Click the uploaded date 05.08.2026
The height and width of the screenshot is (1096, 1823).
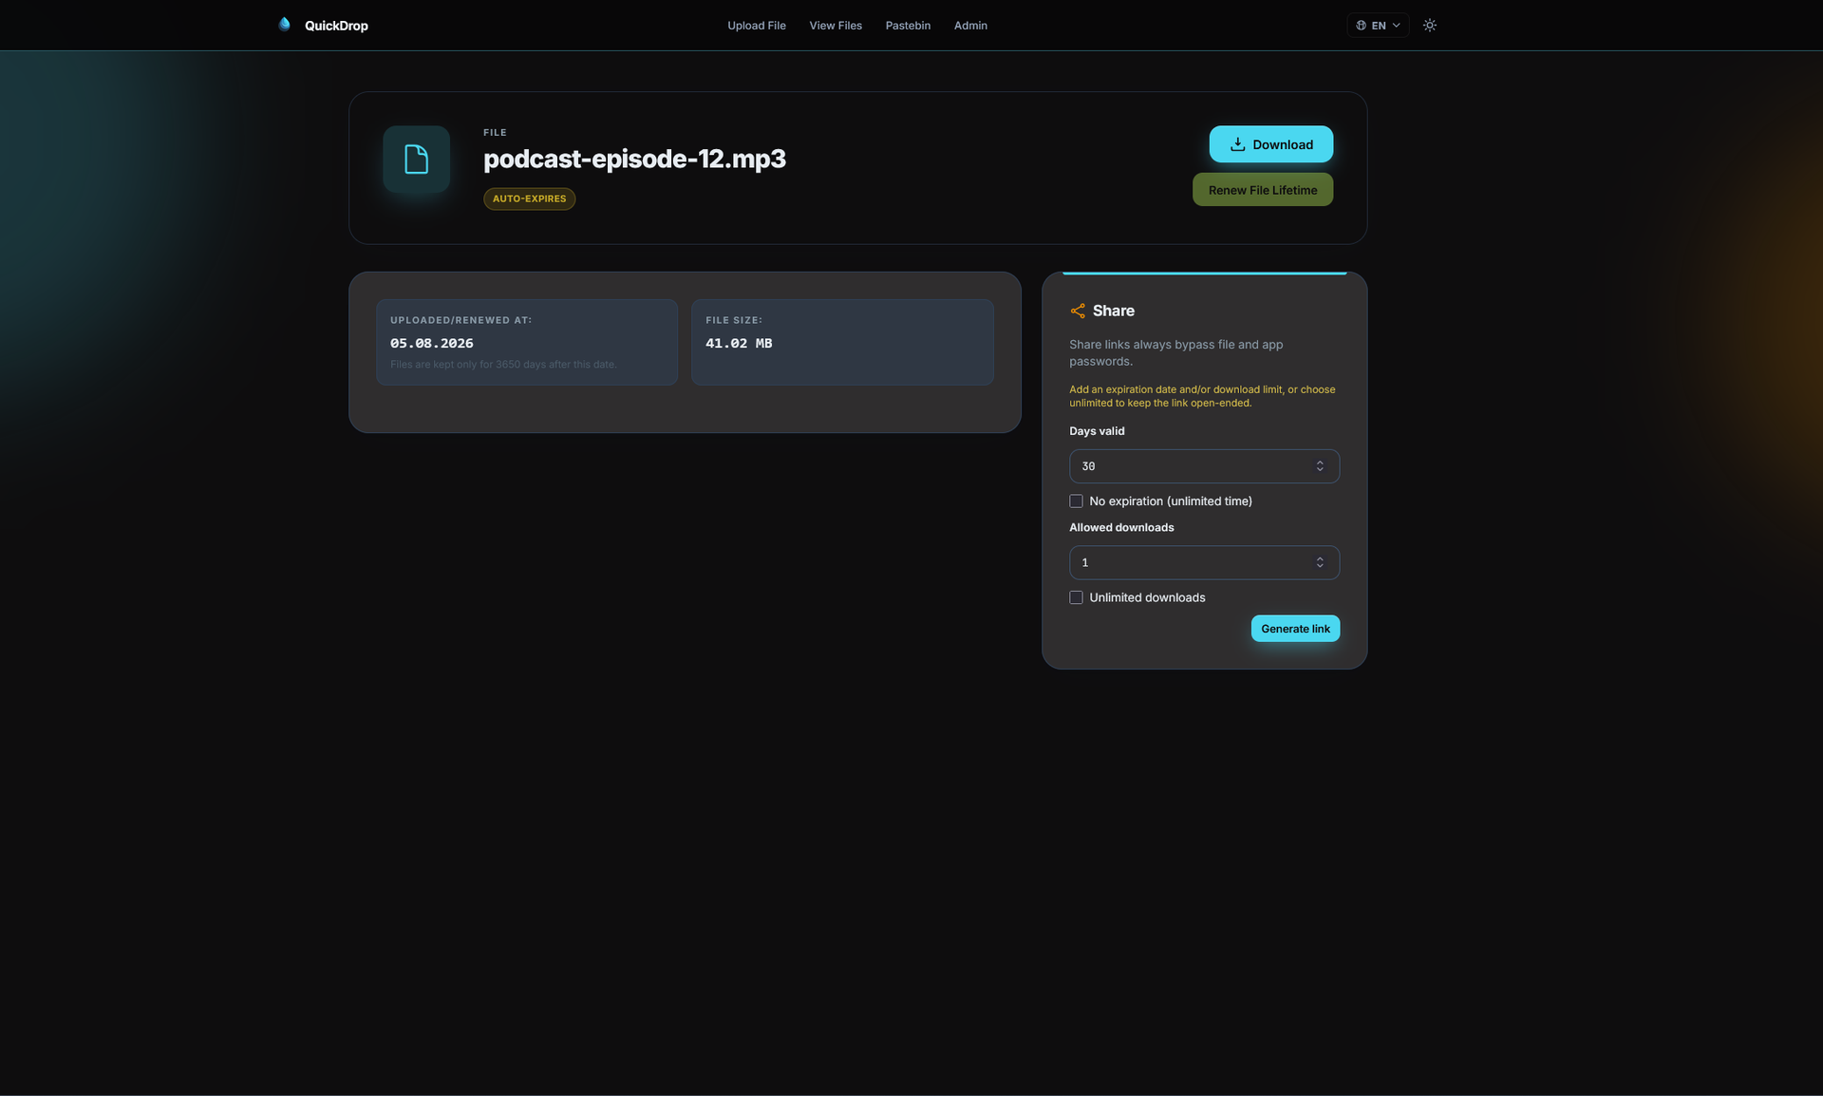point(432,343)
